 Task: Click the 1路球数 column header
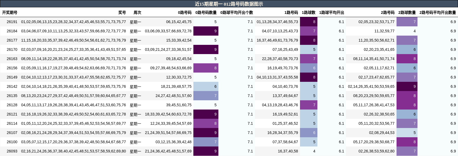click(x=309, y=13)
